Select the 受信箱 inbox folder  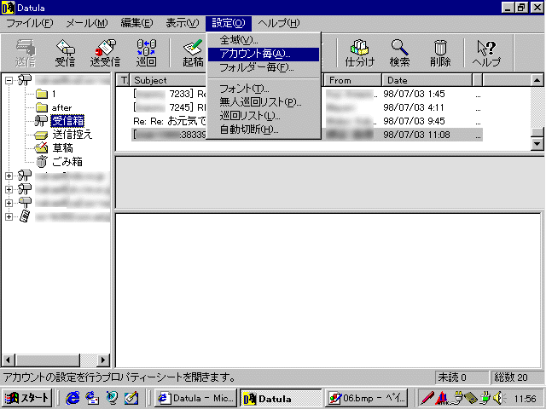click(x=67, y=121)
